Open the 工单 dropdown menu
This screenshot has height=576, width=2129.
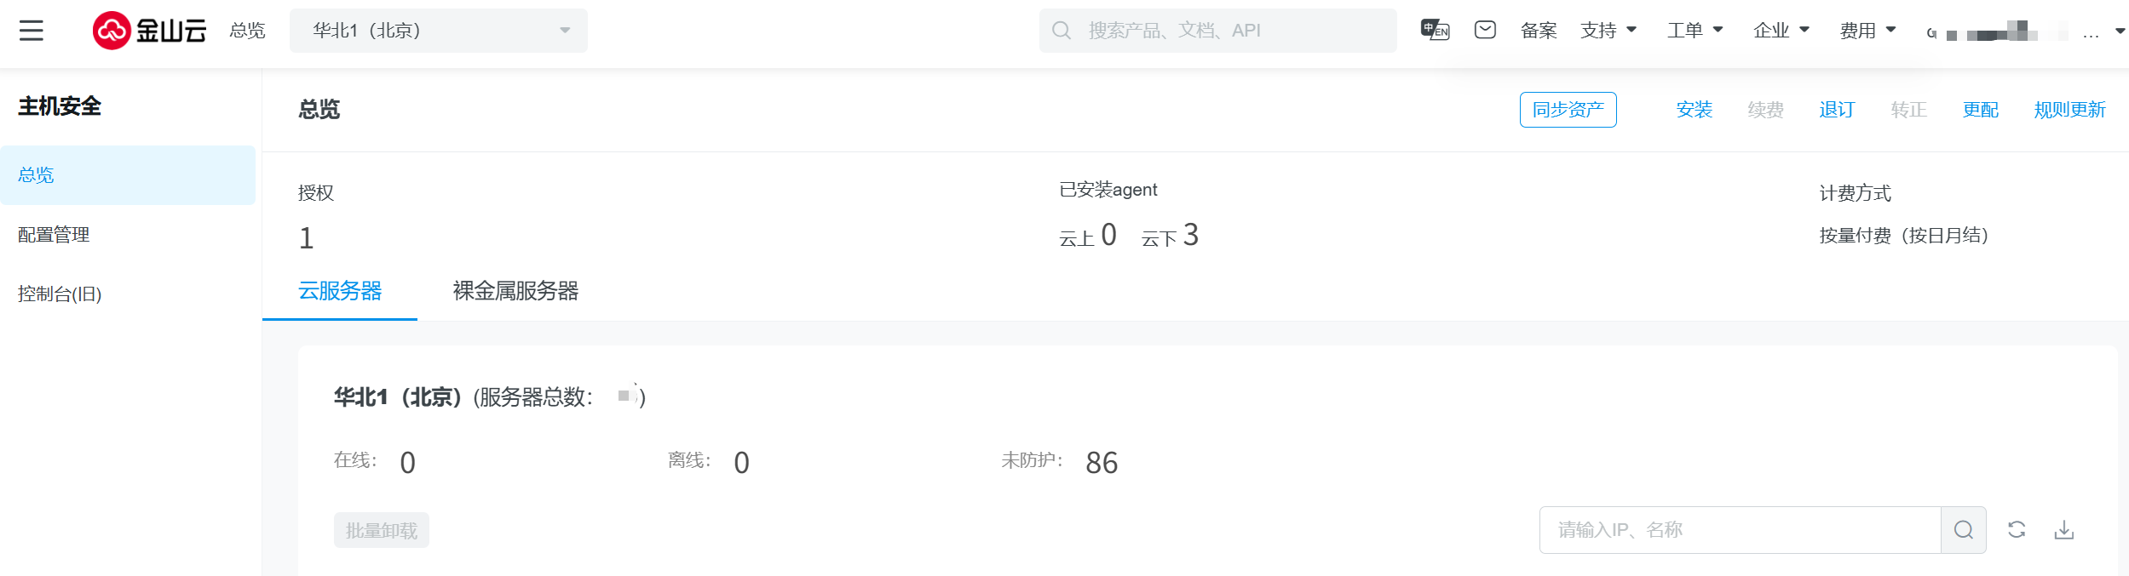[x=1695, y=31]
